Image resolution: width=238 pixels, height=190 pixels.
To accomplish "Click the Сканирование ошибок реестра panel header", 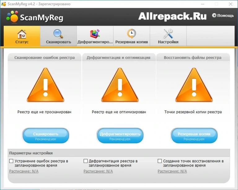I will click(x=45, y=58).
